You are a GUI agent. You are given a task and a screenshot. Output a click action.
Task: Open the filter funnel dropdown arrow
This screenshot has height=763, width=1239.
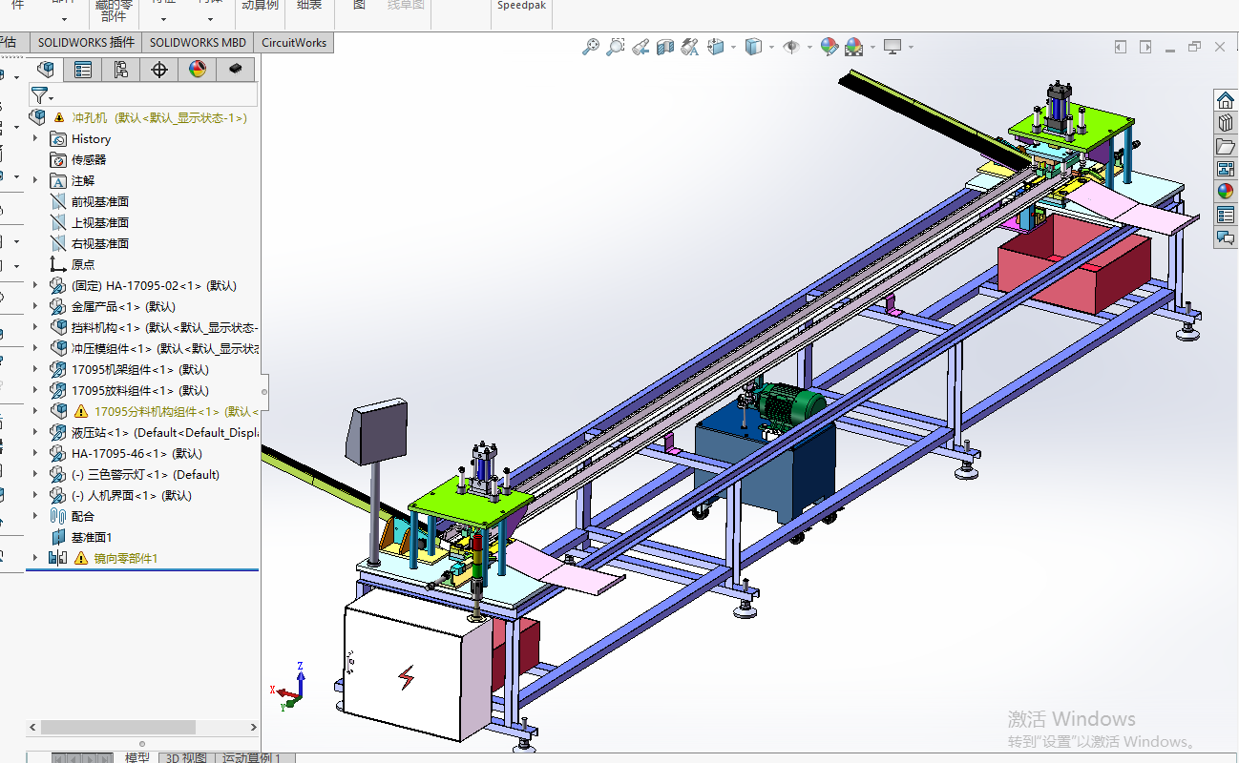51,97
